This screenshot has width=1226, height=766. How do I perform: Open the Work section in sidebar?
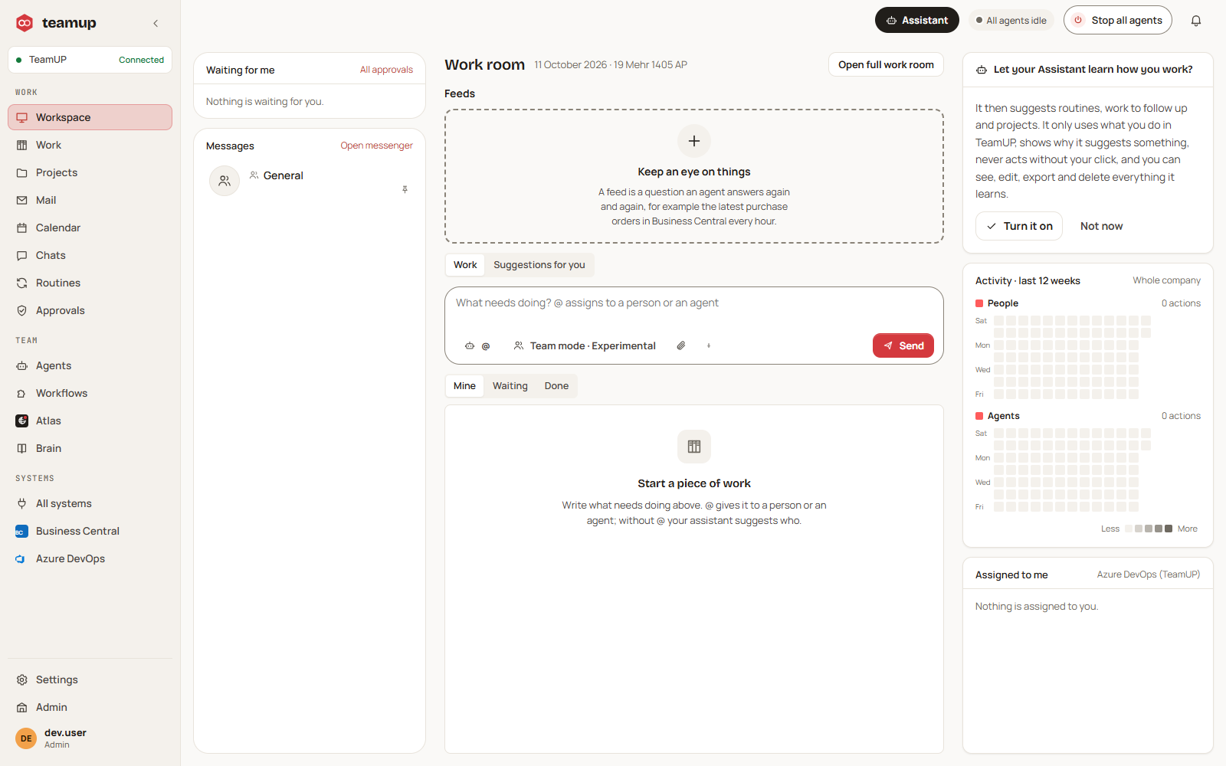click(x=90, y=145)
